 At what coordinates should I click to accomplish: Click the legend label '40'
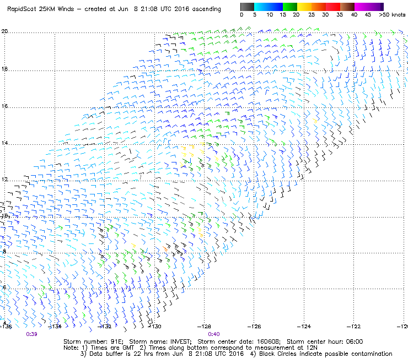pos(354,15)
